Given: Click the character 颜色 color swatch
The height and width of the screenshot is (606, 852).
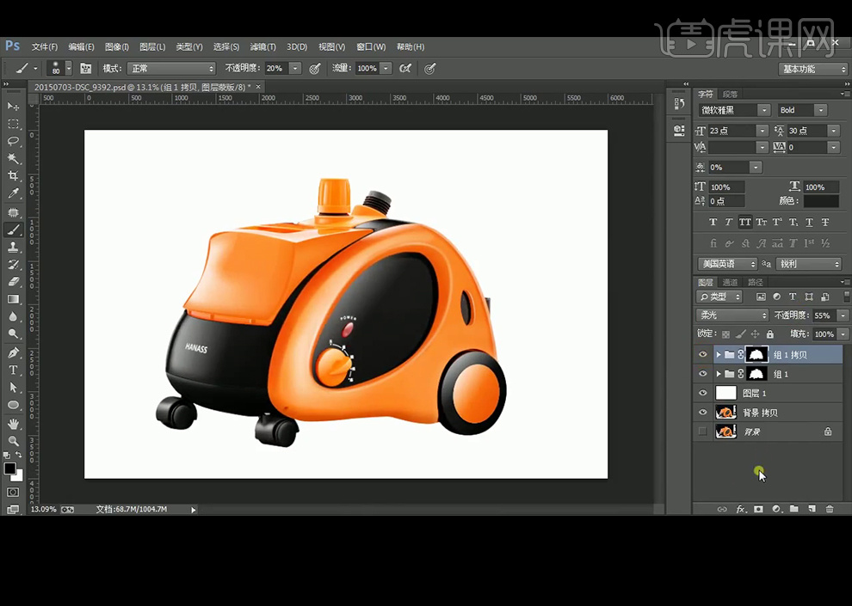Looking at the screenshot, I should [x=821, y=201].
